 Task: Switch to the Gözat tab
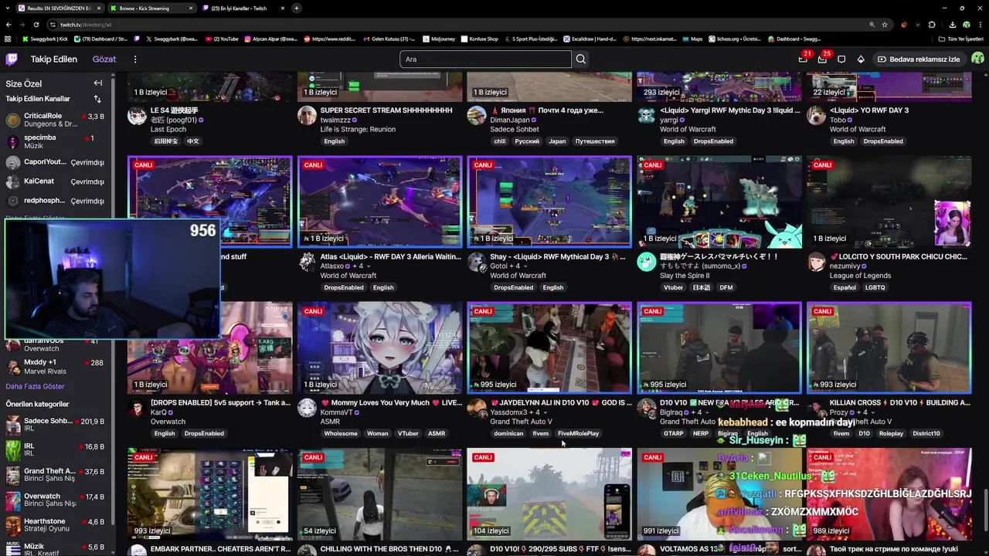104,59
